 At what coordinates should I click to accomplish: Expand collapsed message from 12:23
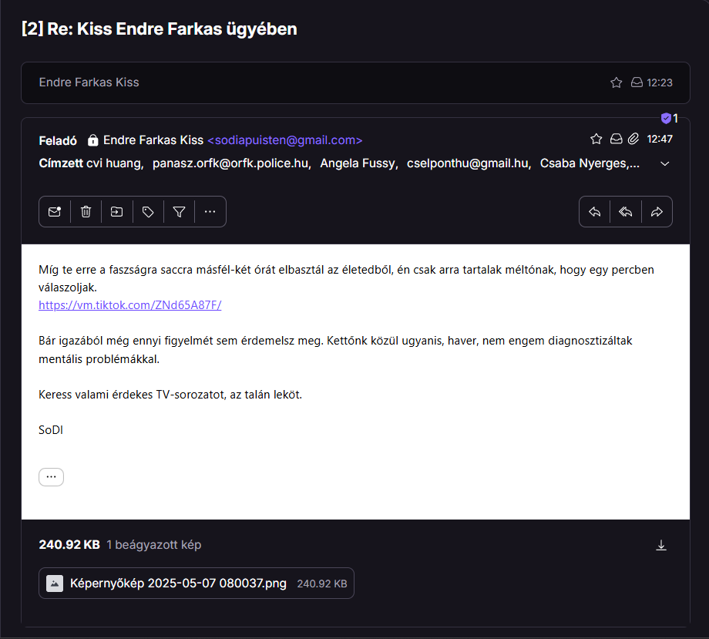[x=355, y=82]
